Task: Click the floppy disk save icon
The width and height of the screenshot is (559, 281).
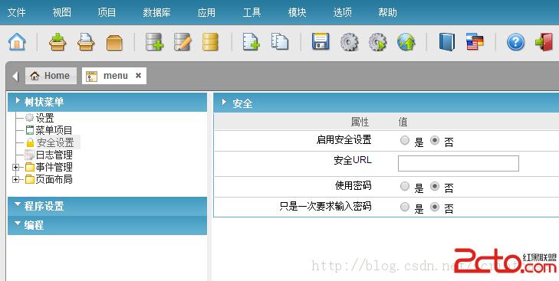Action: 321,41
